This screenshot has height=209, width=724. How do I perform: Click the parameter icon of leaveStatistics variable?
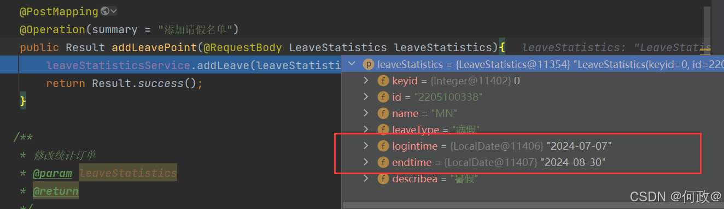(x=368, y=64)
